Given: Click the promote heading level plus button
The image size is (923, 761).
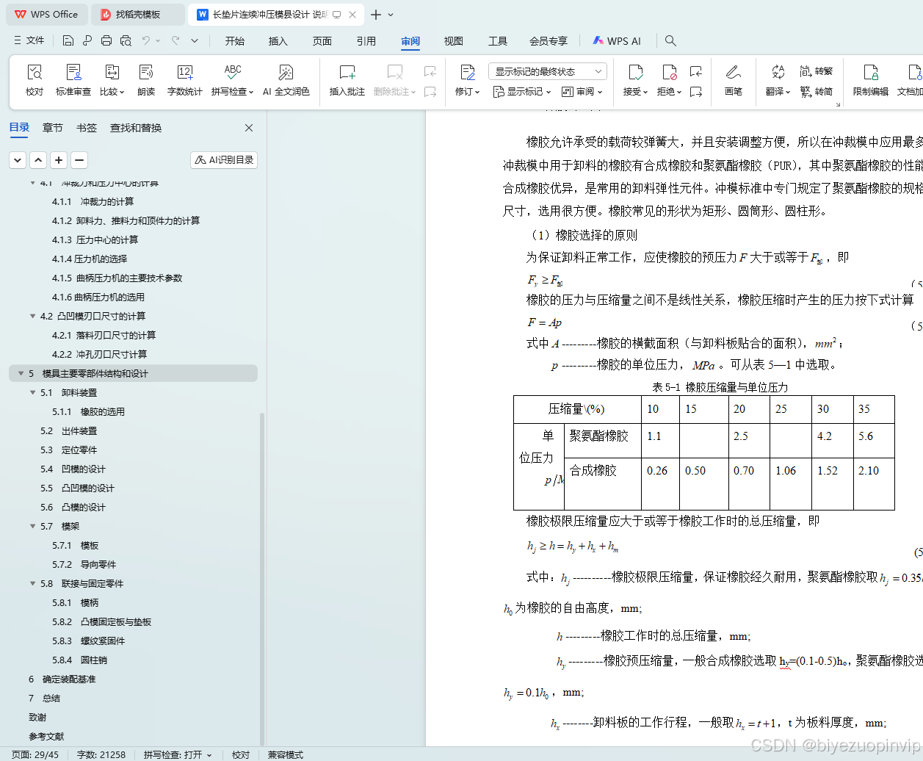Looking at the screenshot, I should 59,159.
